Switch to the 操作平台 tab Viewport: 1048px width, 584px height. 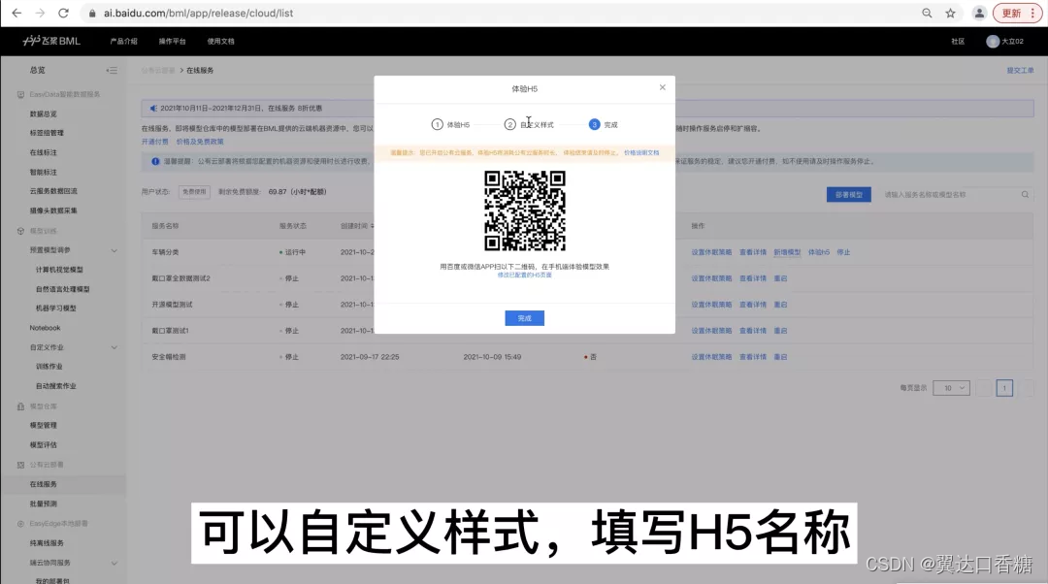172,41
